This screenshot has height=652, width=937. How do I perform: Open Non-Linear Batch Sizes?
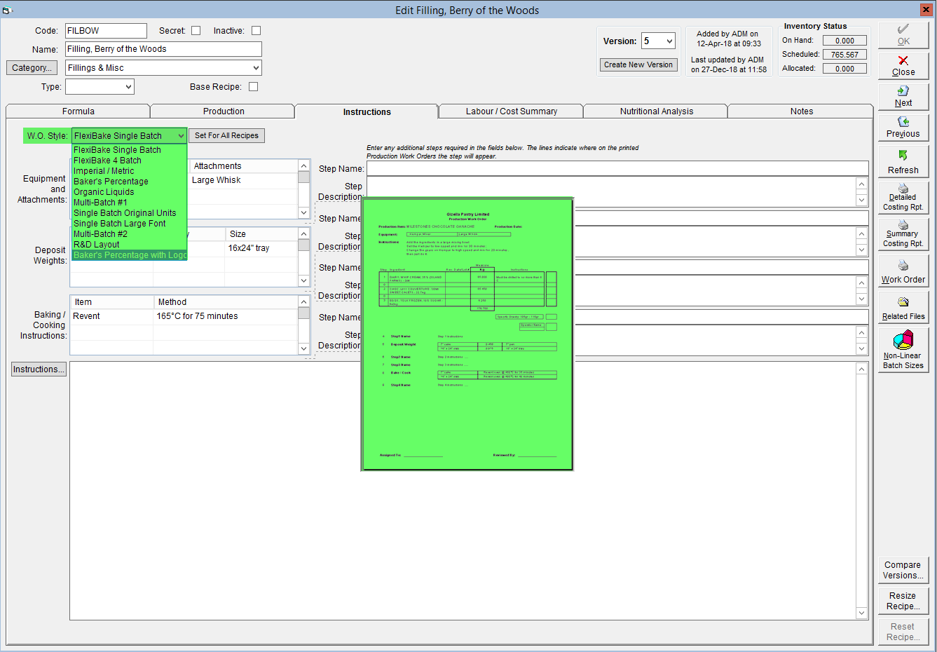point(903,350)
